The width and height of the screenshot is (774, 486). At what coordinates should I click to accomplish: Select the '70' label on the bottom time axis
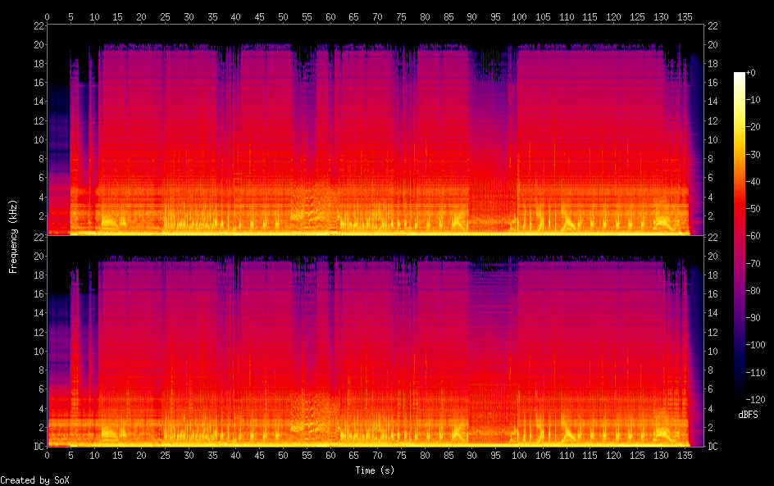coord(378,456)
